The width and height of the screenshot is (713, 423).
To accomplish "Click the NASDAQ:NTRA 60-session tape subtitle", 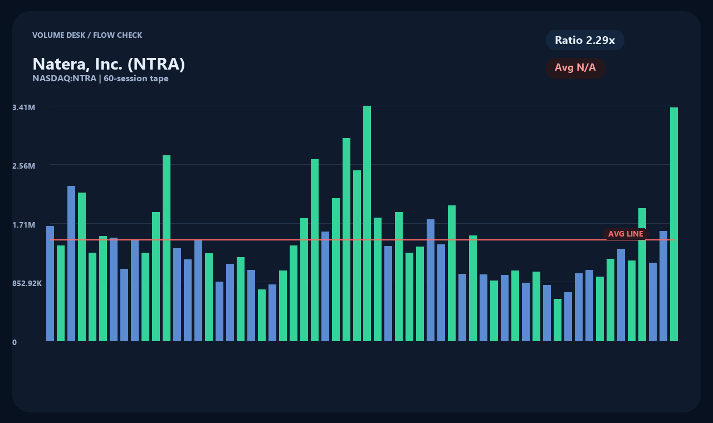I will [100, 78].
